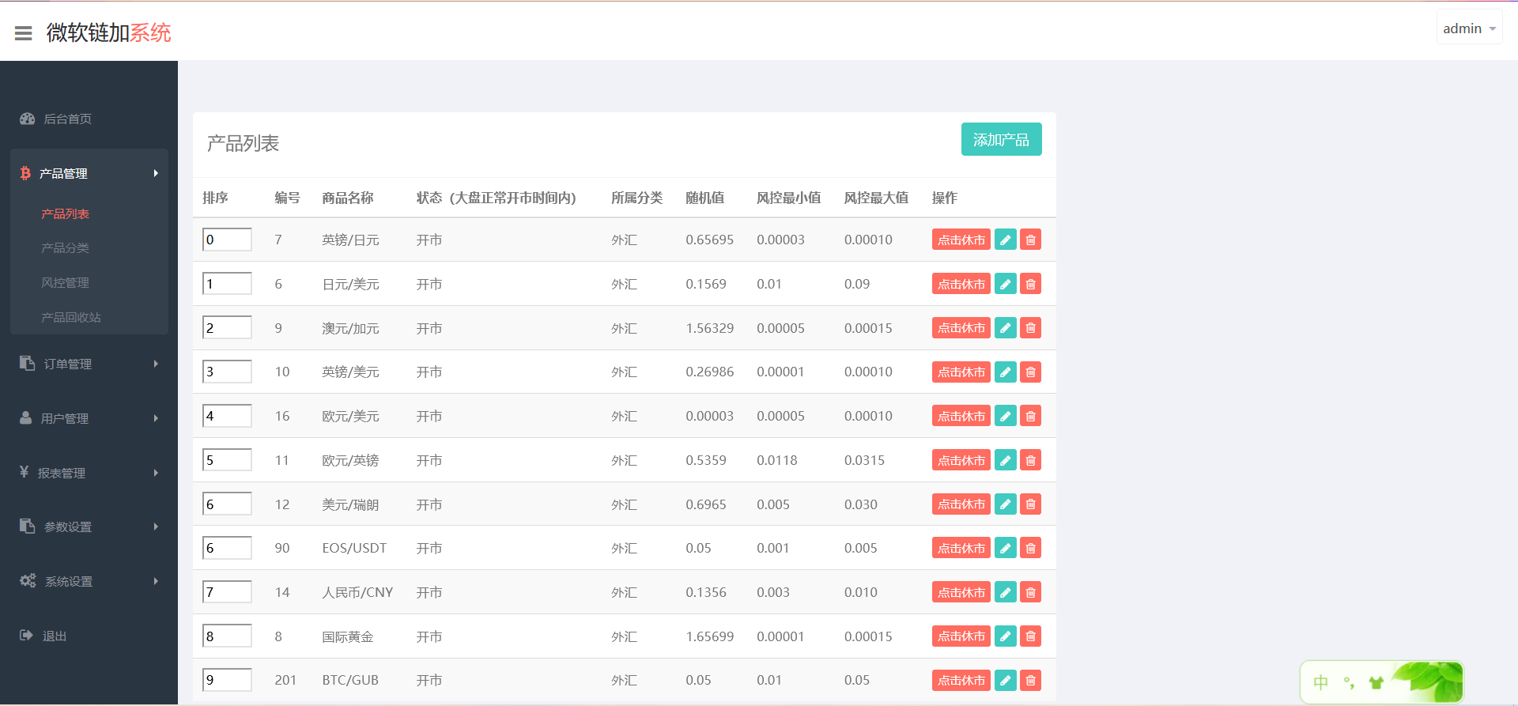Open the admin user dropdown
Screen dimensions: 1518x706
tap(1469, 28)
